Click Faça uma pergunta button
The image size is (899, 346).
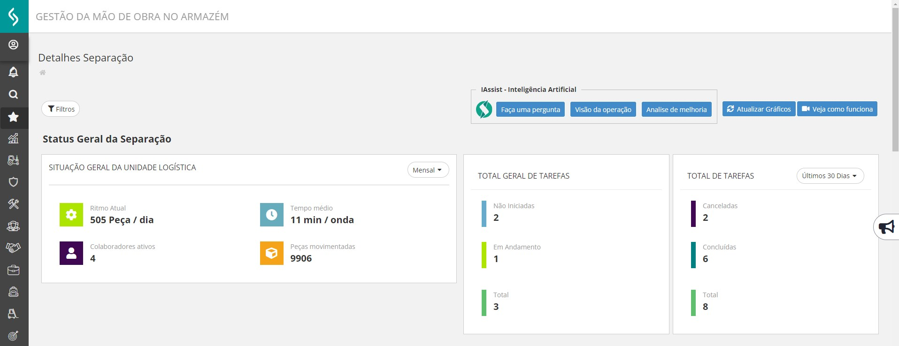530,110
